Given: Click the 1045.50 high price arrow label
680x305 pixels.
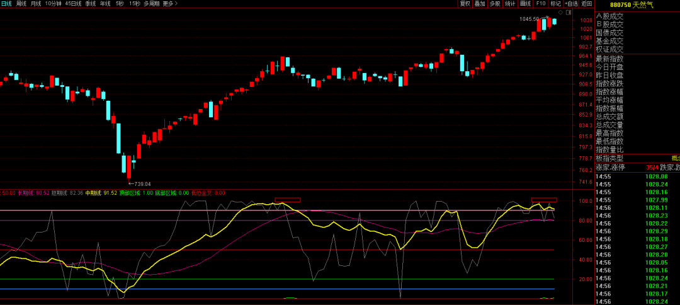Looking at the screenshot, I should coord(530,19).
